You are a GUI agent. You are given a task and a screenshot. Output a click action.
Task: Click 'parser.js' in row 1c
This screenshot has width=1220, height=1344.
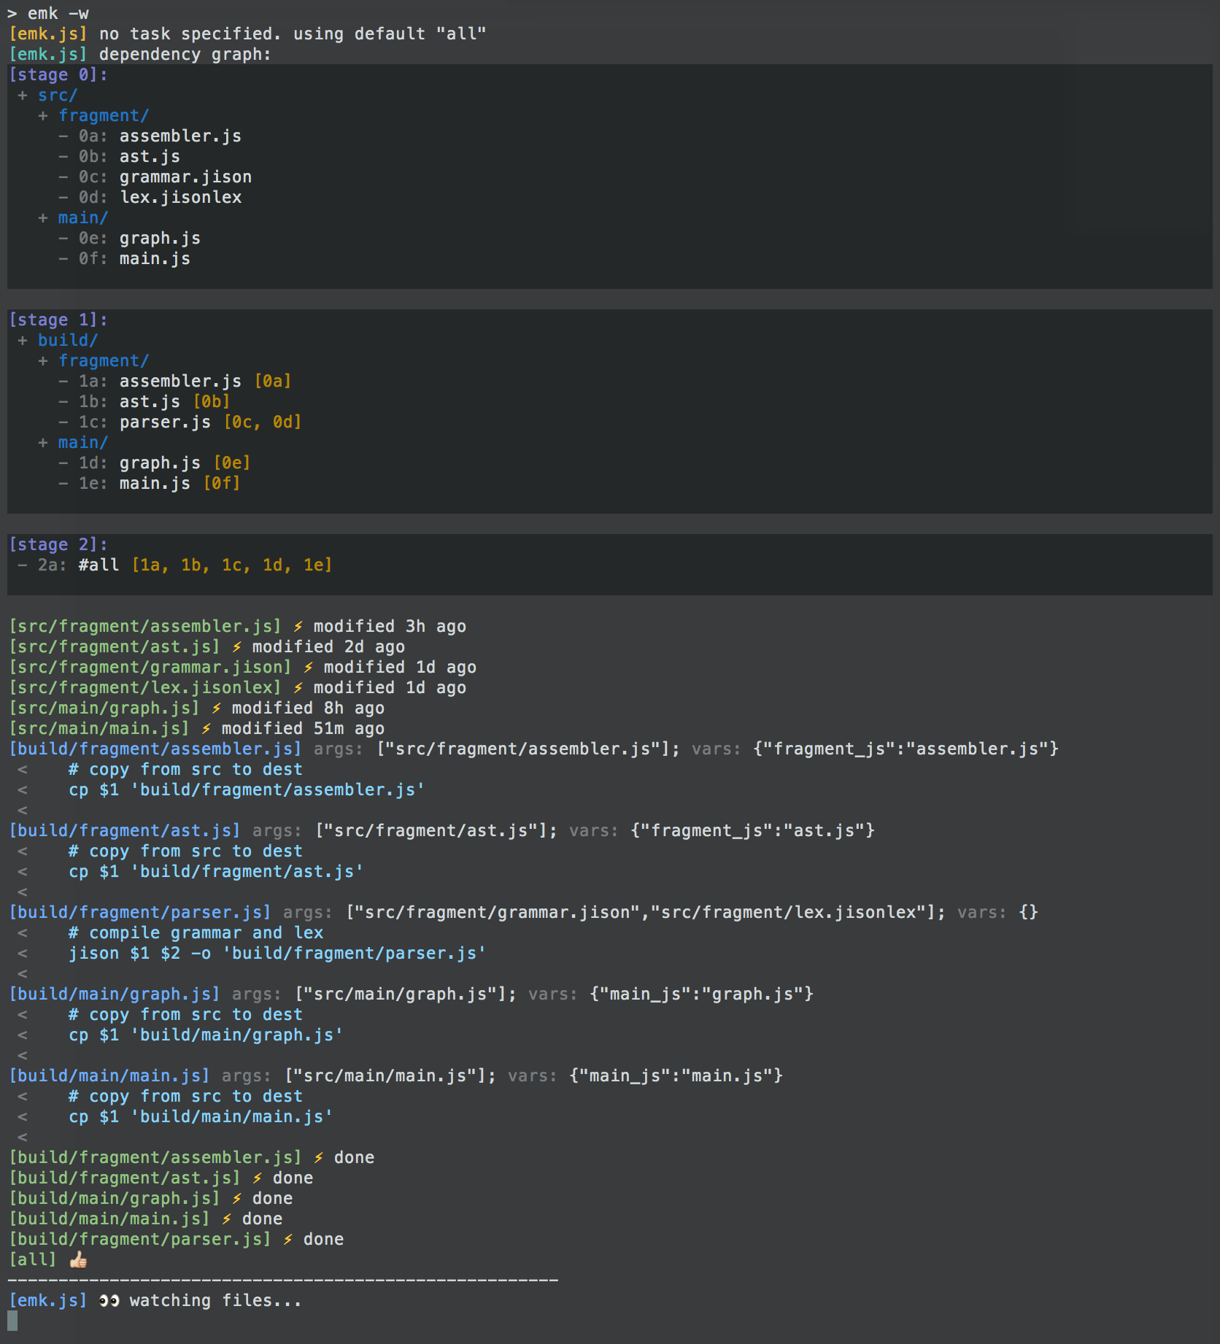(x=165, y=422)
